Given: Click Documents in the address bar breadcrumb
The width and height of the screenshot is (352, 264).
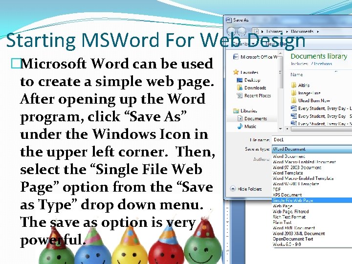Looking at the screenshot, I should coord(302,31).
